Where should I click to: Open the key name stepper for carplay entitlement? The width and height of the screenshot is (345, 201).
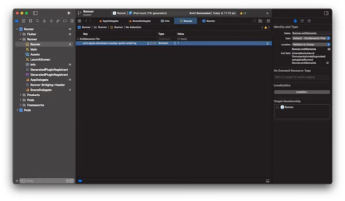tap(148, 43)
